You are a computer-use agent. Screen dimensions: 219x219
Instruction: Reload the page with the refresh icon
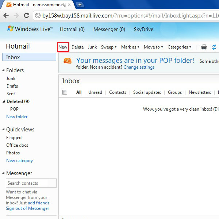[x=26, y=15]
